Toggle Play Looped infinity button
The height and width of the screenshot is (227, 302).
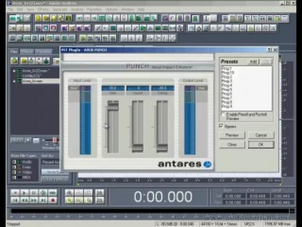click(53, 193)
